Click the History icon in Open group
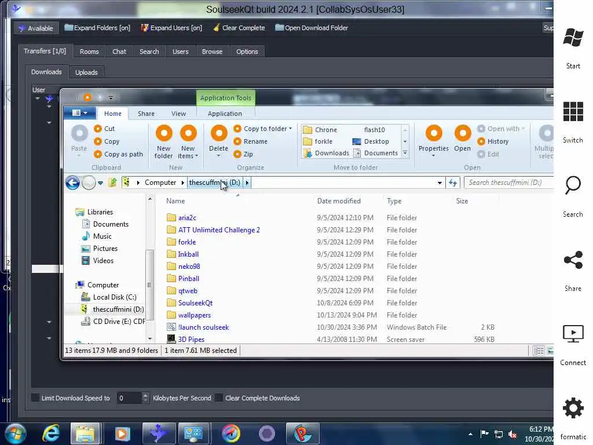593x445 pixels. [x=481, y=141]
